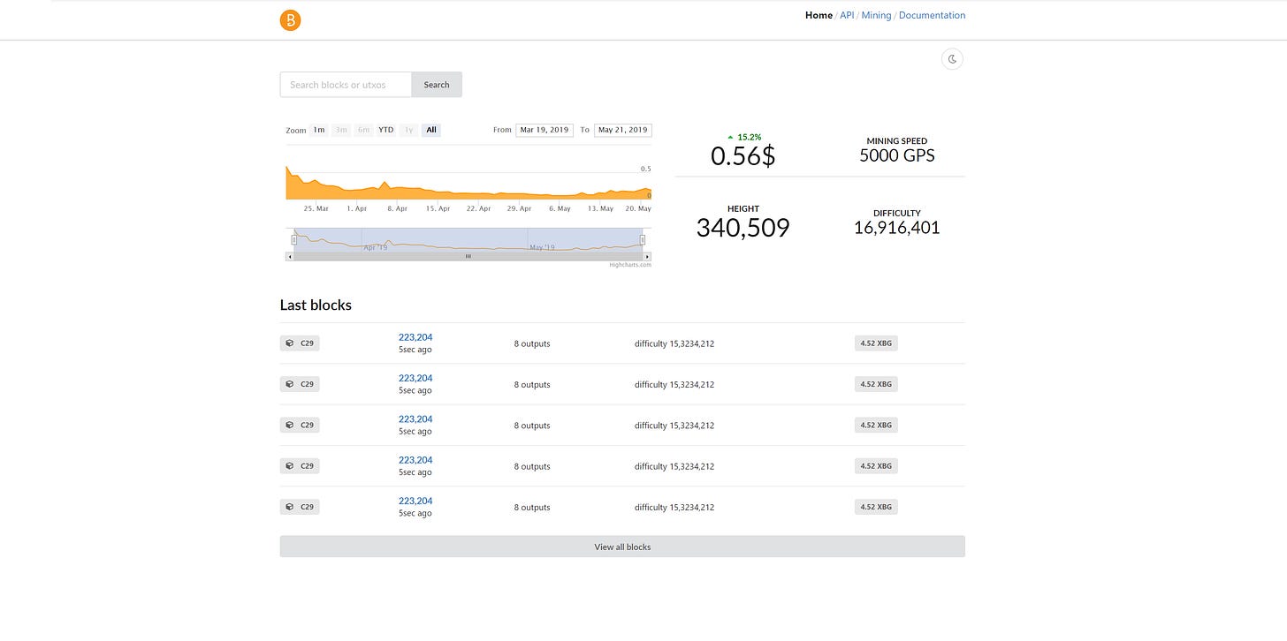Click the May '19 navigator label
The image size is (1287, 641).
pyautogui.click(x=543, y=247)
